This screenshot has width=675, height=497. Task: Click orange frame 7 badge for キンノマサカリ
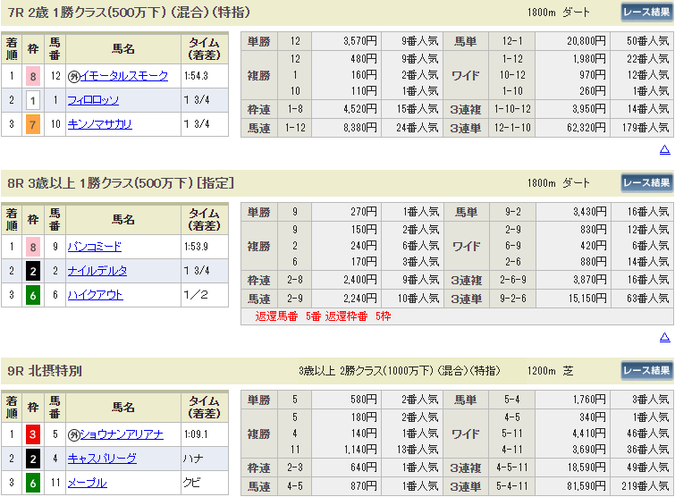33,125
